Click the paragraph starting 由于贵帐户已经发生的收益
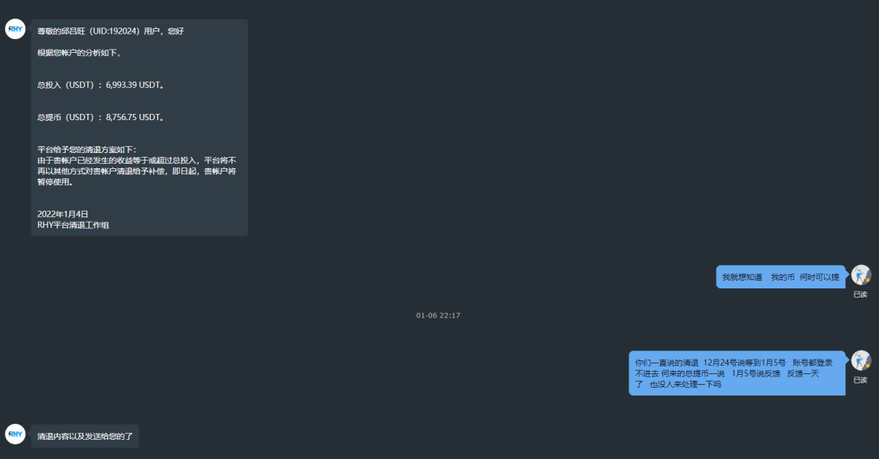879x459 pixels. (x=137, y=171)
